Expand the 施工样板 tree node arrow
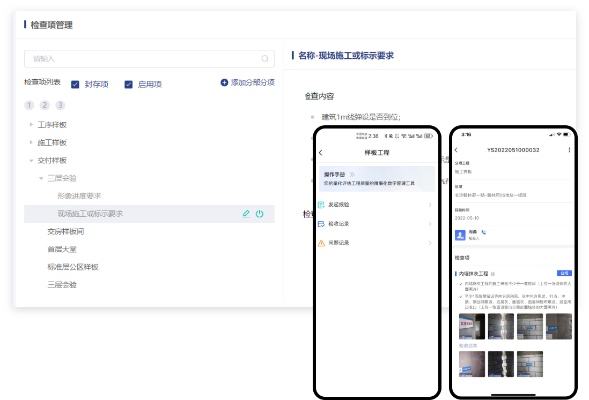The height and width of the screenshot is (400, 589). click(31, 142)
